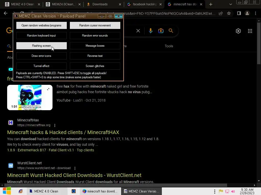Click the vertical page scrollbar
The width and height of the screenshot is (261, 195).
[258, 43]
